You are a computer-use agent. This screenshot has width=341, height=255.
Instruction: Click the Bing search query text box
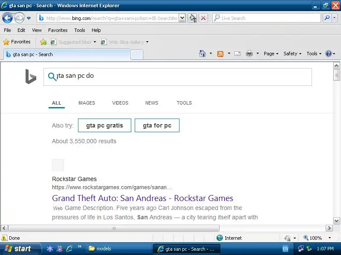click(177, 77)
